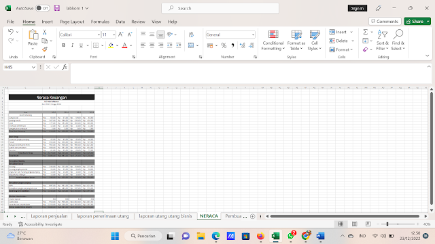Activate the Format Painter brush

(44, 49)
